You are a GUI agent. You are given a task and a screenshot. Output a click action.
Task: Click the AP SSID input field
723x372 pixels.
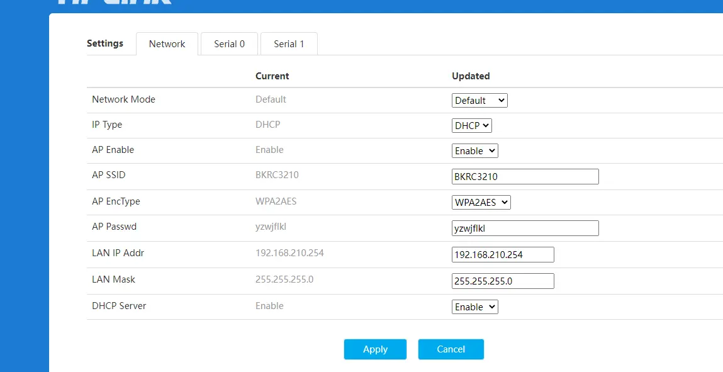tap(525, 177)
